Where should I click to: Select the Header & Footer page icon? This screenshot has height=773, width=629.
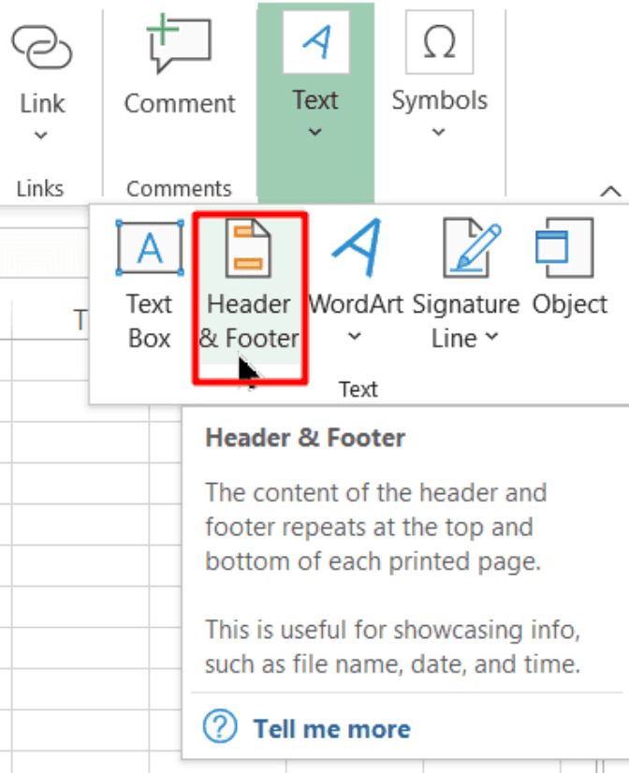(x=249, y=249)
